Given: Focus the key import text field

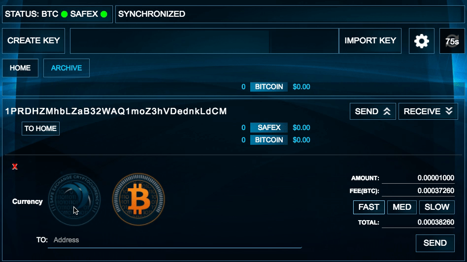Looking at the screenshot, I should coord(204,41).
